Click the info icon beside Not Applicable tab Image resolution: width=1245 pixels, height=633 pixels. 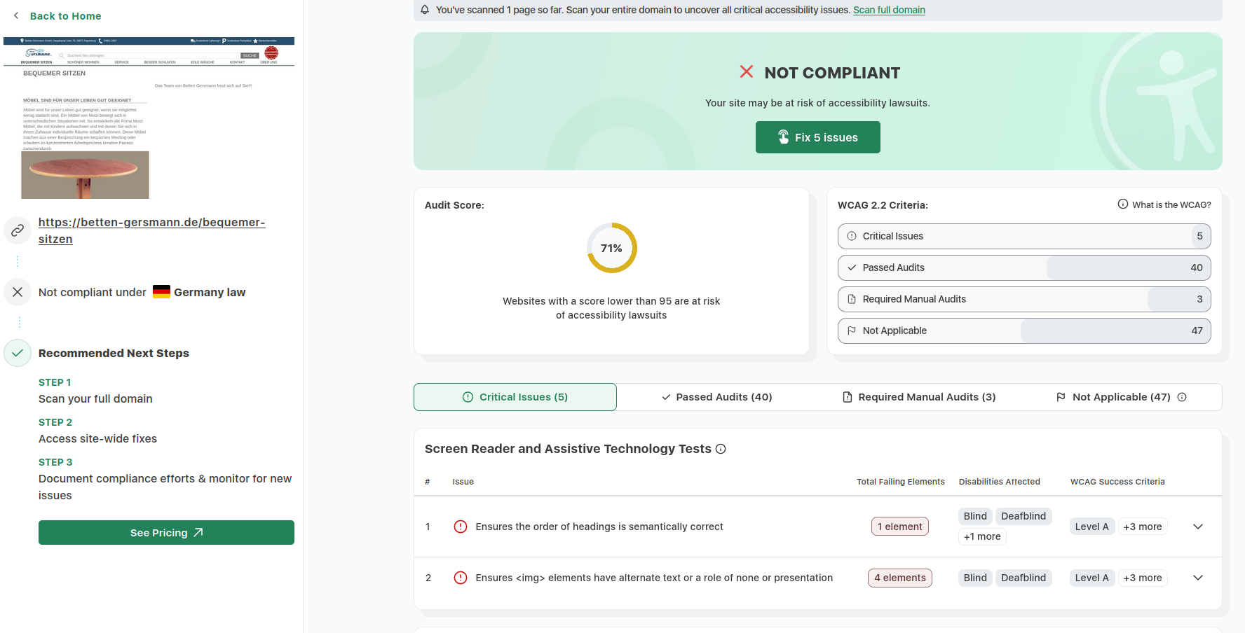[1182, 397]
